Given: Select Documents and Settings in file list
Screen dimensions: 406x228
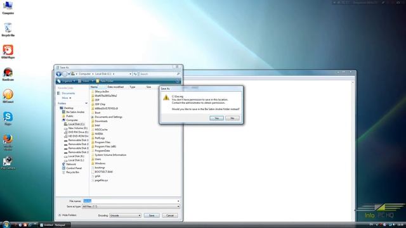Looking at the screenshot, I should [107, 117].
